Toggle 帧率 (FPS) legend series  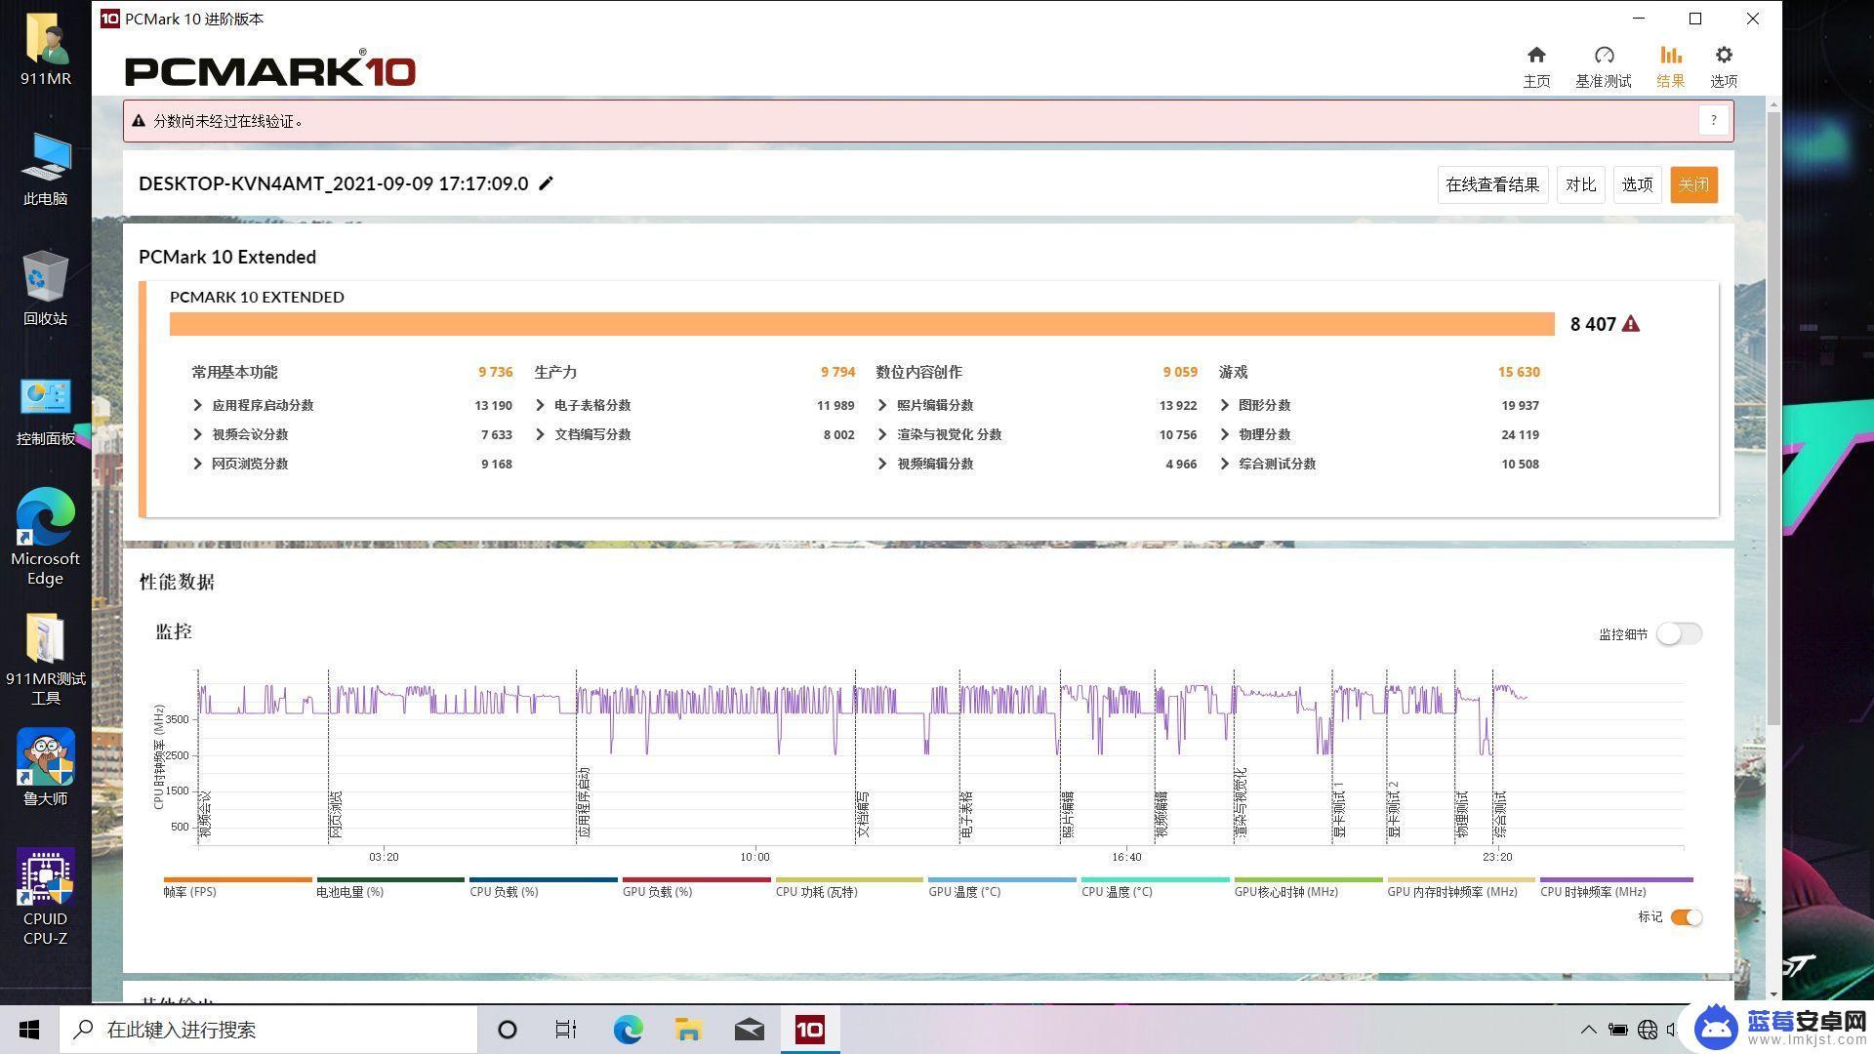[x=237, y=886]
